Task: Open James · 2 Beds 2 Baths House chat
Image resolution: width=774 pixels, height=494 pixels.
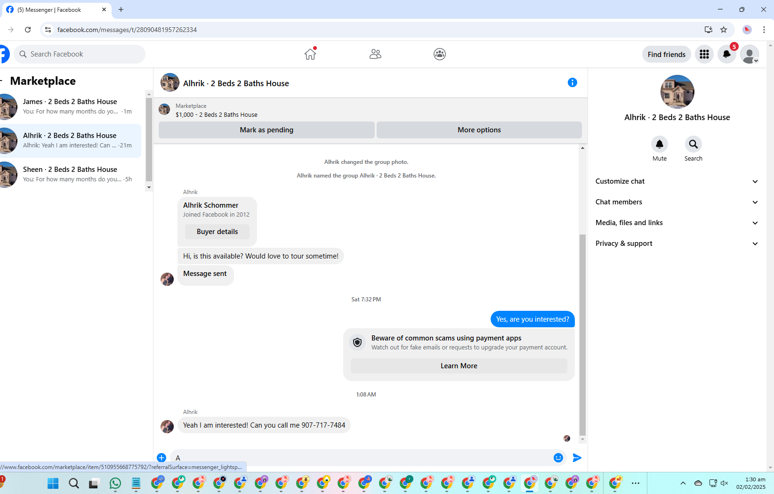Action: 71,107
